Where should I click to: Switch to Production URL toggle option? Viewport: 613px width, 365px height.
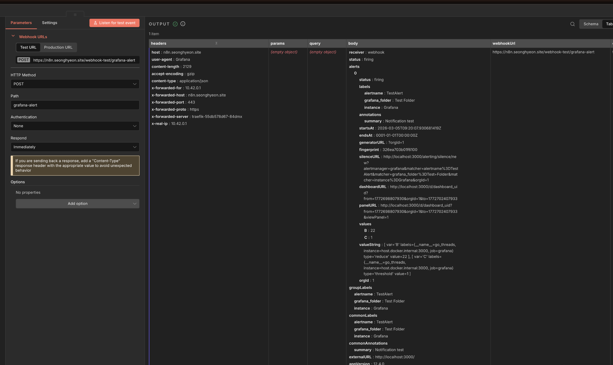(x=58, y=47)
